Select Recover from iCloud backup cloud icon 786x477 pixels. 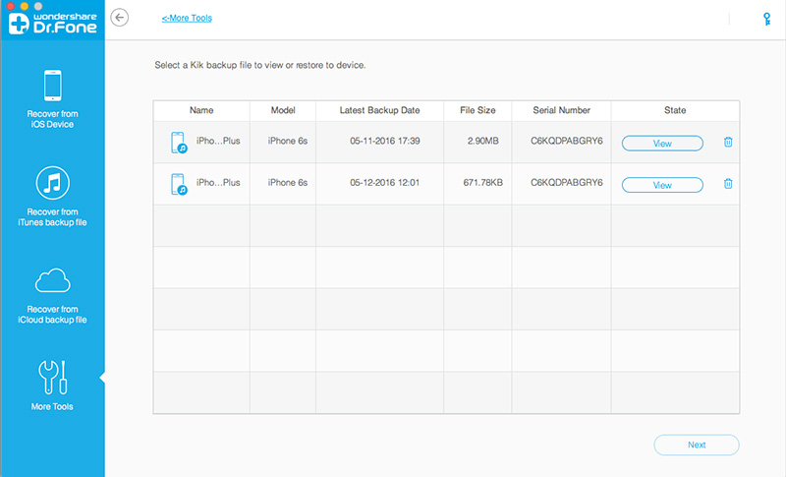point(53,280)
